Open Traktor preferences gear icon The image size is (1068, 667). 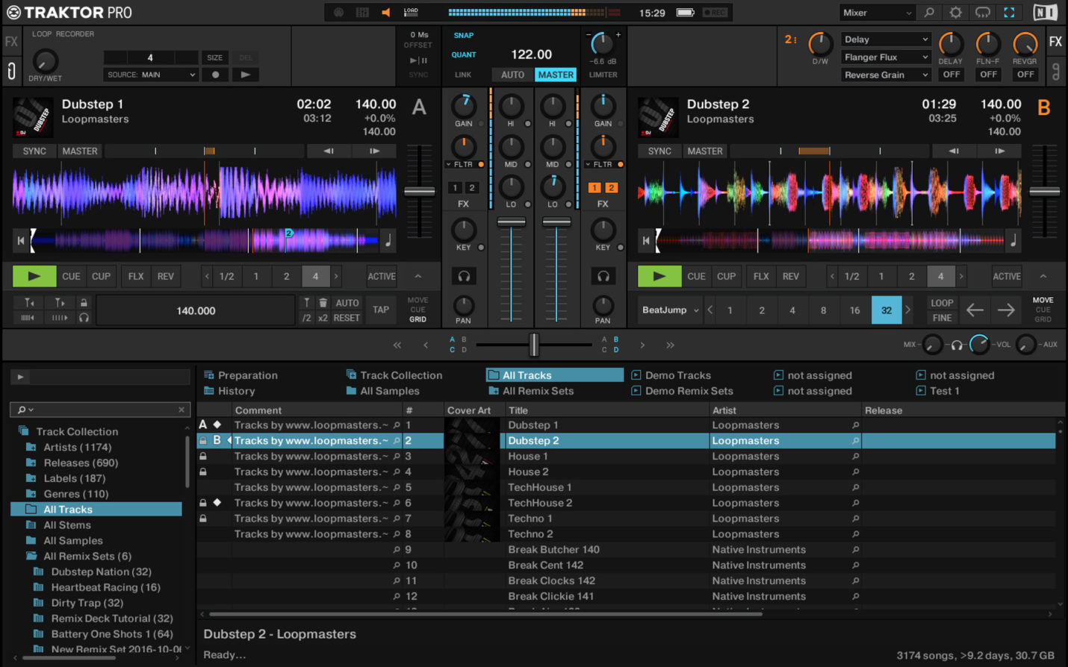[x=955, y=13]
